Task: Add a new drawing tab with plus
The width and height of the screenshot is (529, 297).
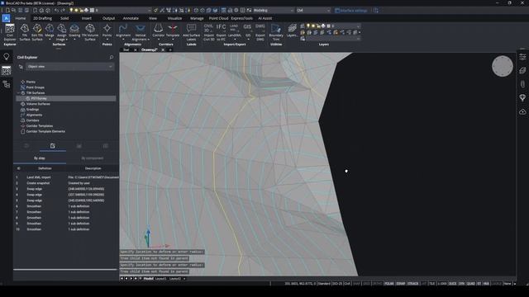Action: [170, 49]
